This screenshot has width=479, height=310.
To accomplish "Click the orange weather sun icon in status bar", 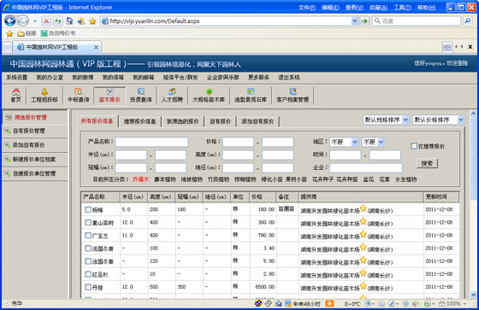I will coord(329,303).
